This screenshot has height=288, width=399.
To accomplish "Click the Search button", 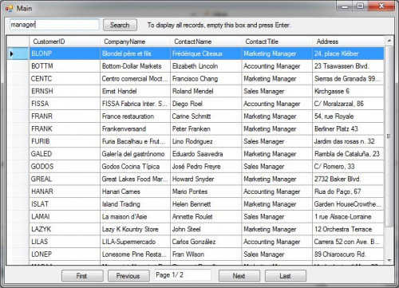I will (120, 25).
